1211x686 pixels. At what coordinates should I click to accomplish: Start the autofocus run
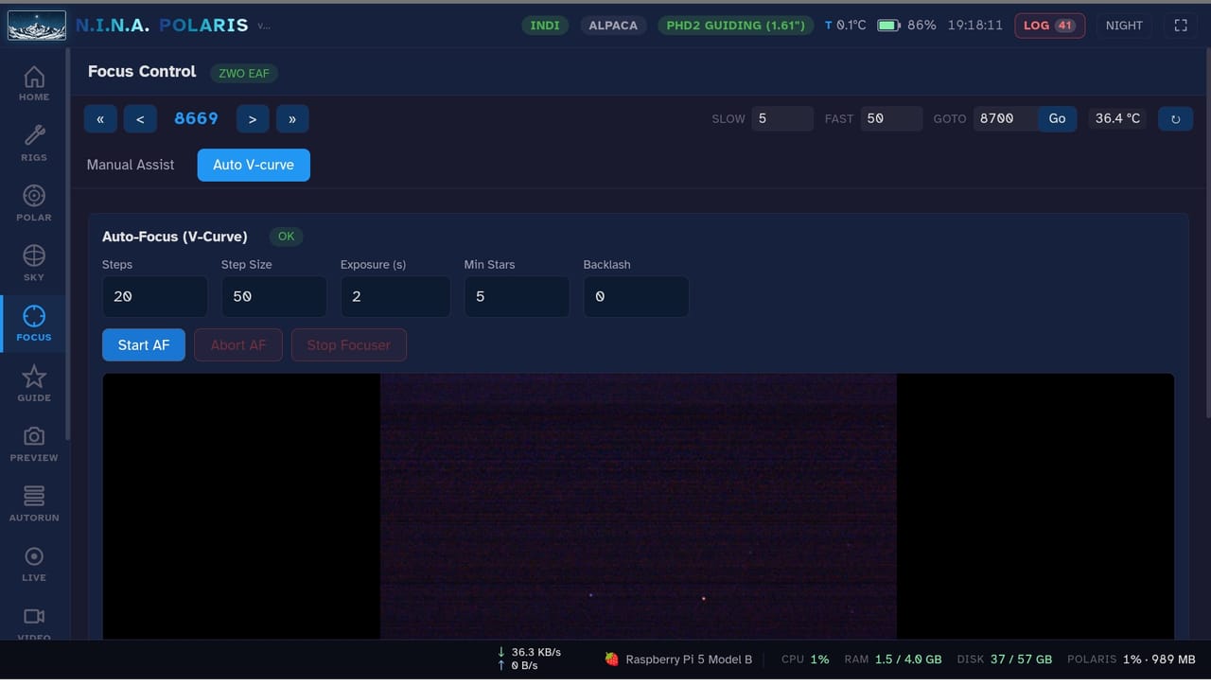pos(144,345)
